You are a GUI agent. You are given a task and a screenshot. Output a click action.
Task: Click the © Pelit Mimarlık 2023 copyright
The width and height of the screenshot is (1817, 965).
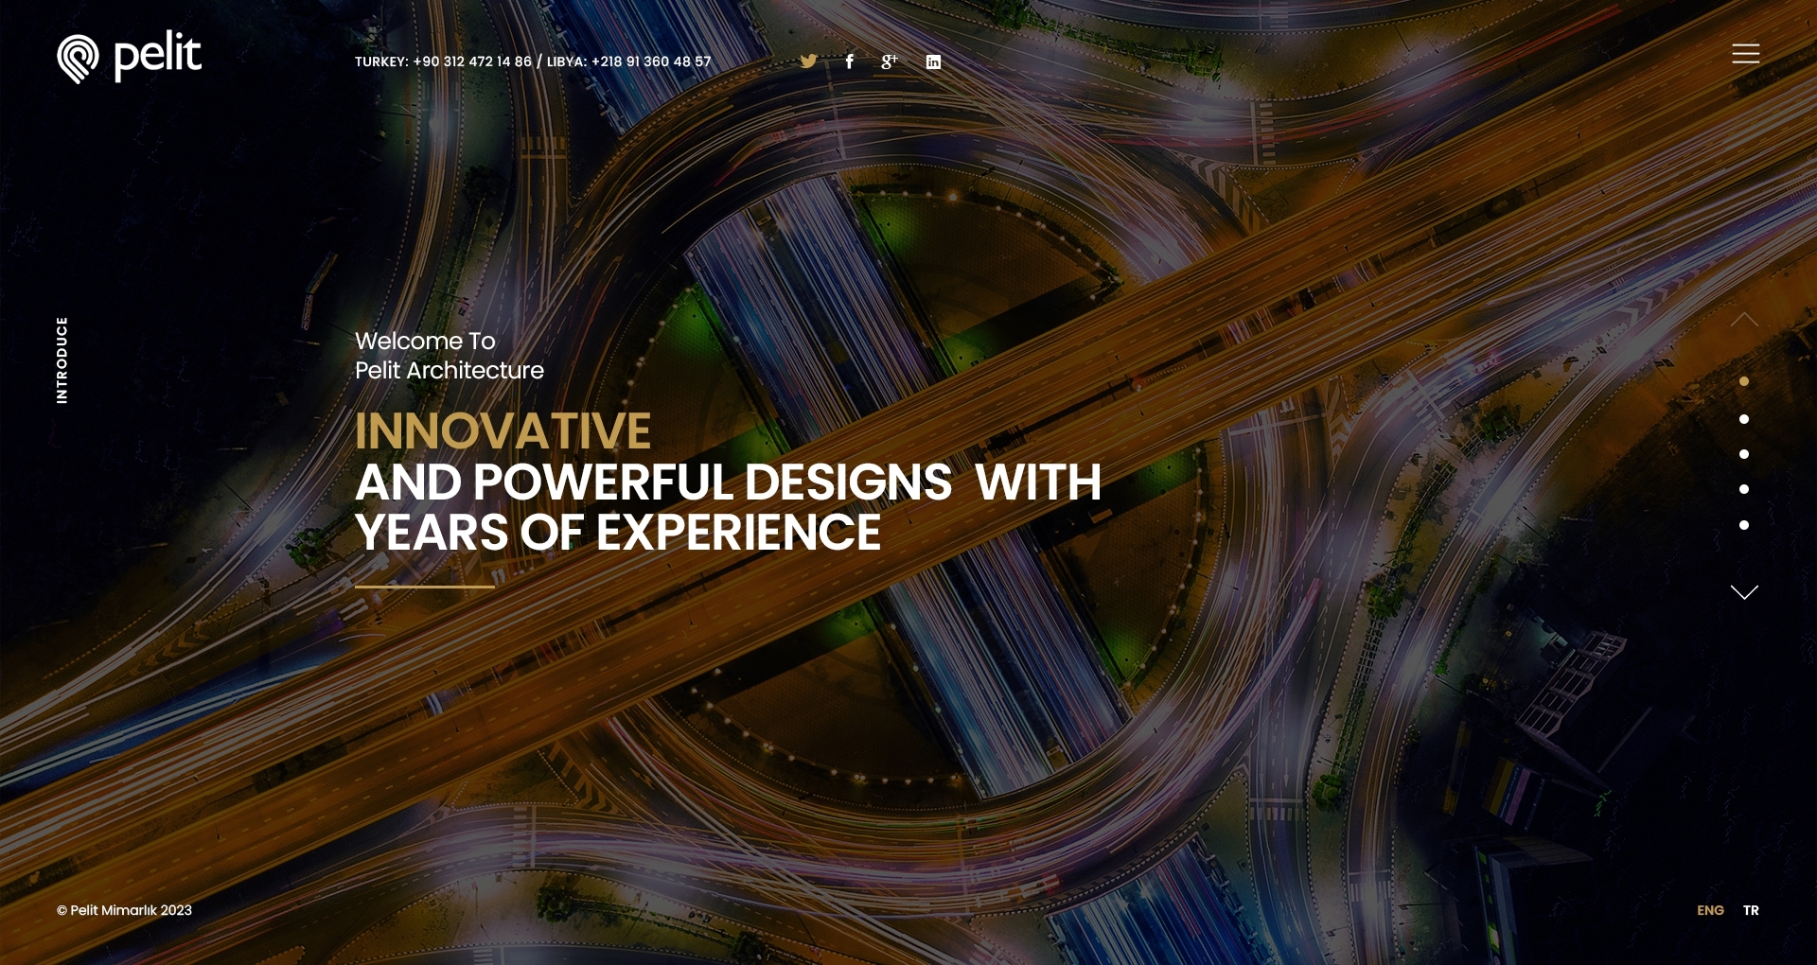tap(124, 910)
